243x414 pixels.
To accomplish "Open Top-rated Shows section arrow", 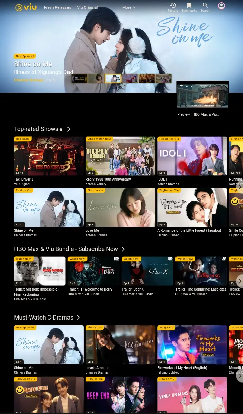I will 69,129.
